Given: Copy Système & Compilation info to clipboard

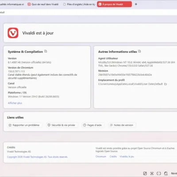Looking at the screenshot, I should tap(46, 51).
